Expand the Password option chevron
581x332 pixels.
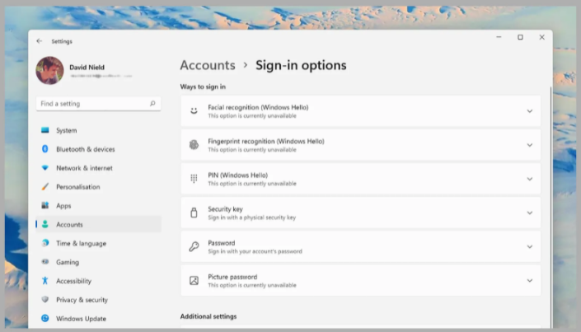(x=530, y=247)
